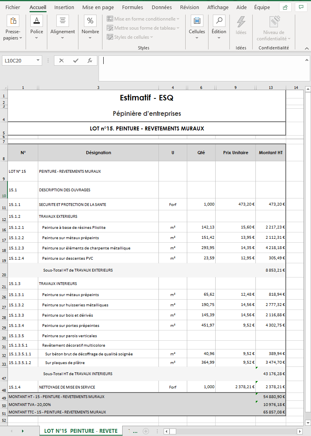Image resolution: width=311 pixels, height=436 pixels.
Task: Open Styles de cellules menu
Action: click(130, 37)
